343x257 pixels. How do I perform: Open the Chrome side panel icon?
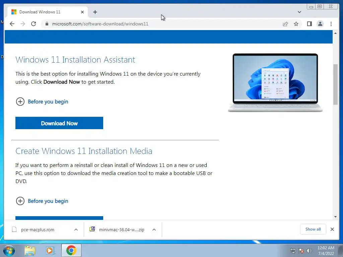309,24
